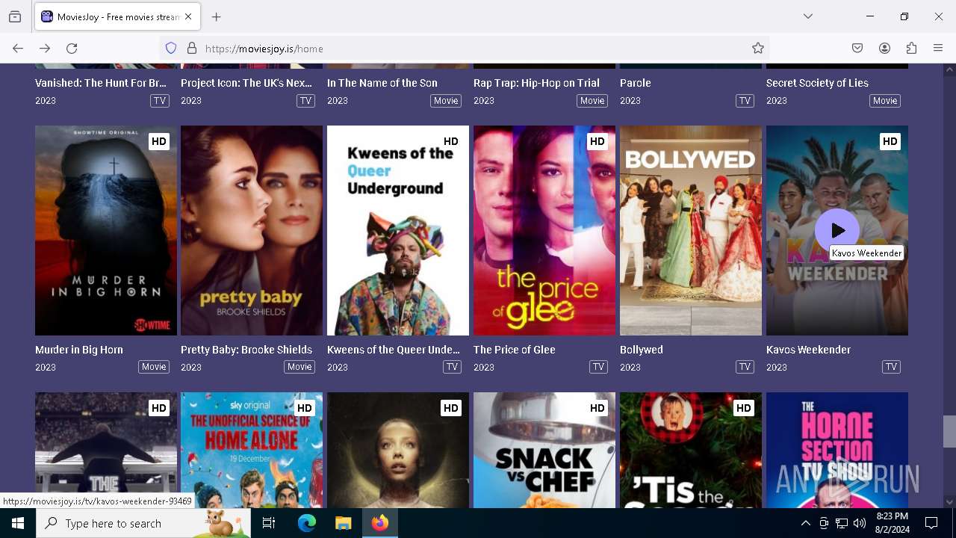Open the taskbar clock showing 8:23 PM
Viewport: 956px width, 538px height.
pos(892,523)
